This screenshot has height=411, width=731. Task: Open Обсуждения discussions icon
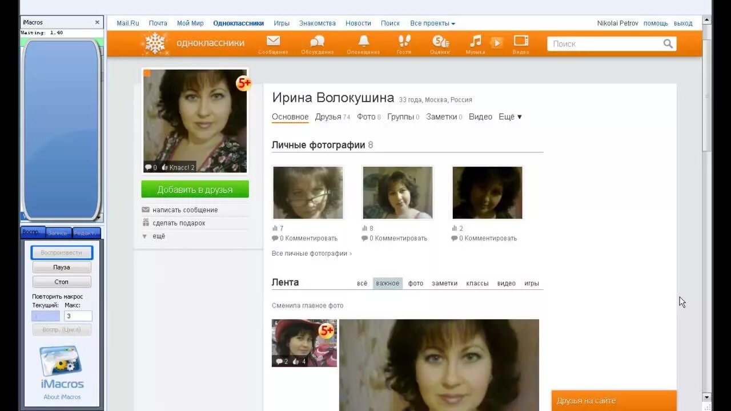coord(317,41)
